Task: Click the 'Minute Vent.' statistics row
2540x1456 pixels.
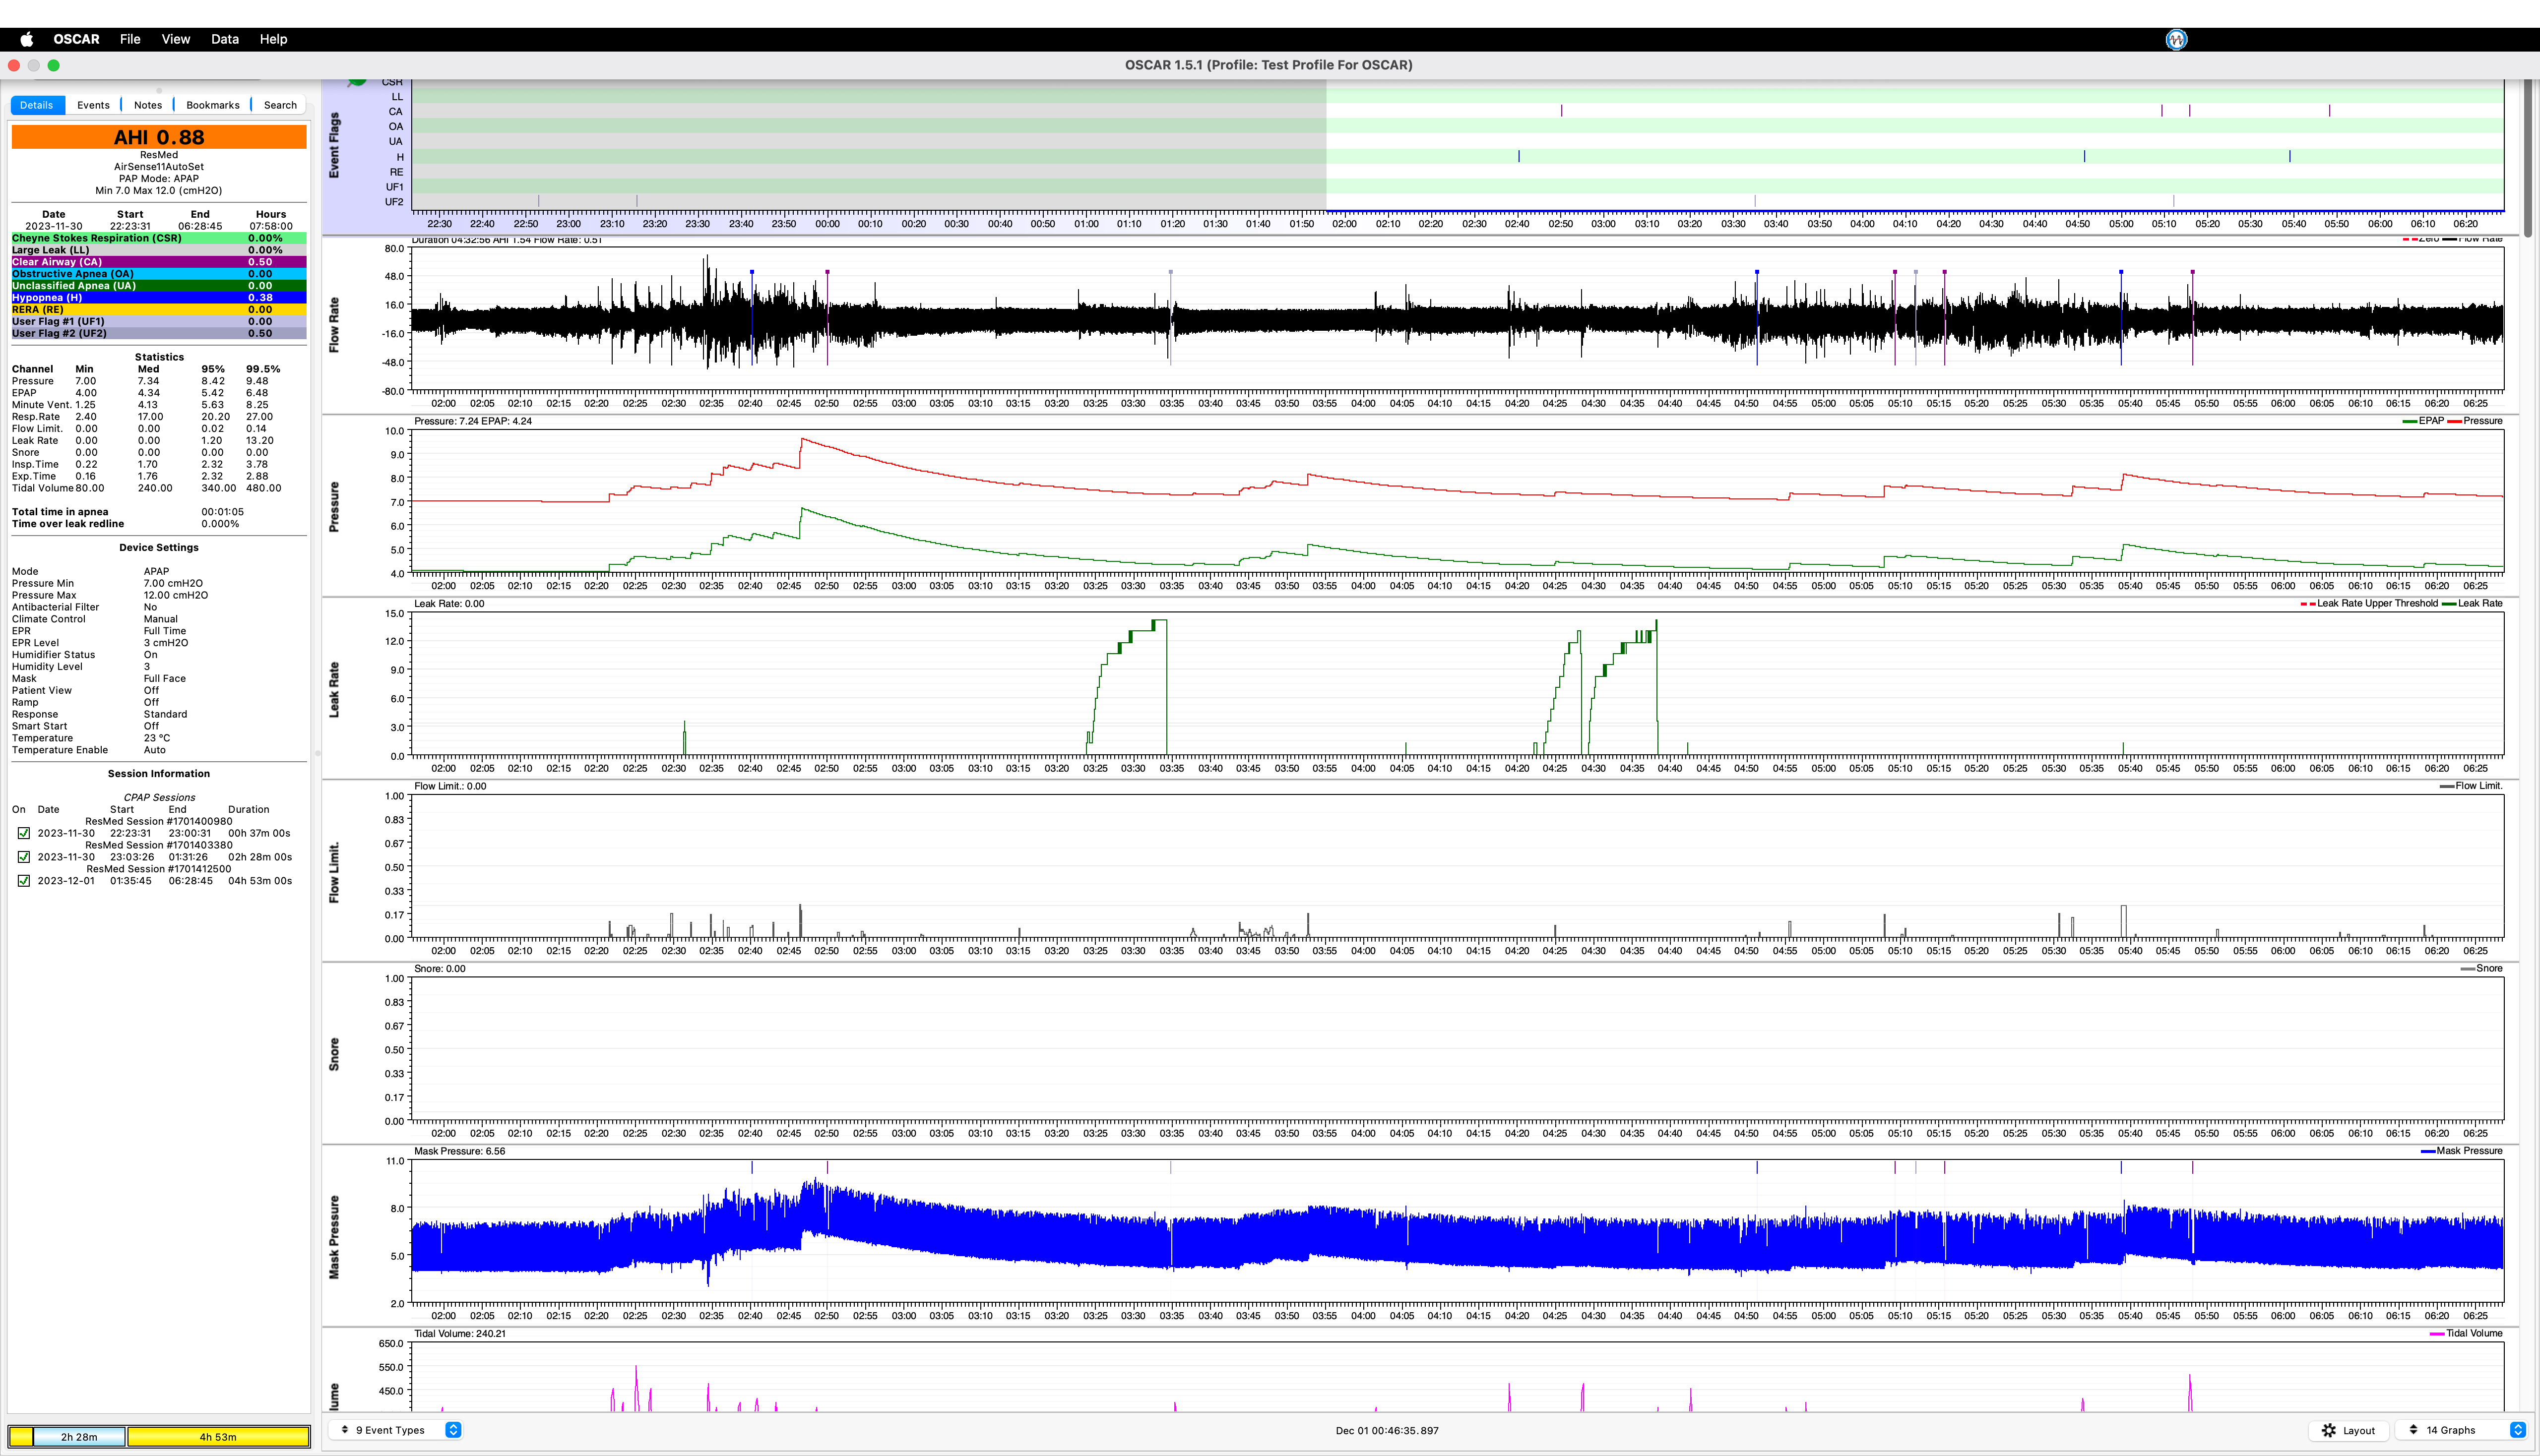Action: (159, 405)
